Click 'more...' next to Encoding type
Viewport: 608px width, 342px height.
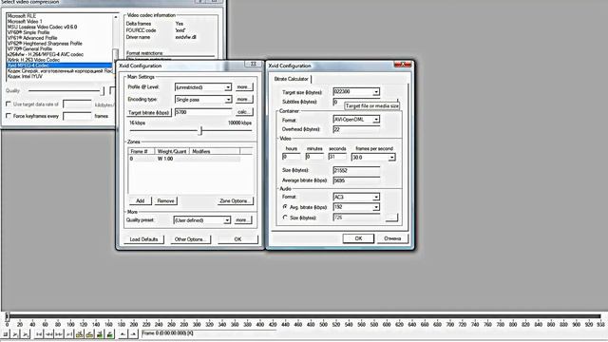[x=243, y=99]
